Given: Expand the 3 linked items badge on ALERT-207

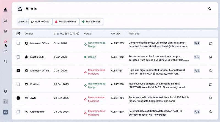Looking at the screenshot, I should point(197,112).
